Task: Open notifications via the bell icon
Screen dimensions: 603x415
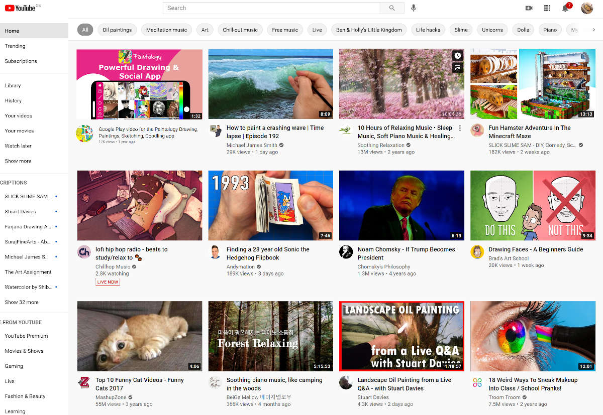Action: point(564,9)
